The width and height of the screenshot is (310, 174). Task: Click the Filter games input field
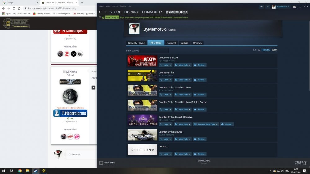pos(154,50)
